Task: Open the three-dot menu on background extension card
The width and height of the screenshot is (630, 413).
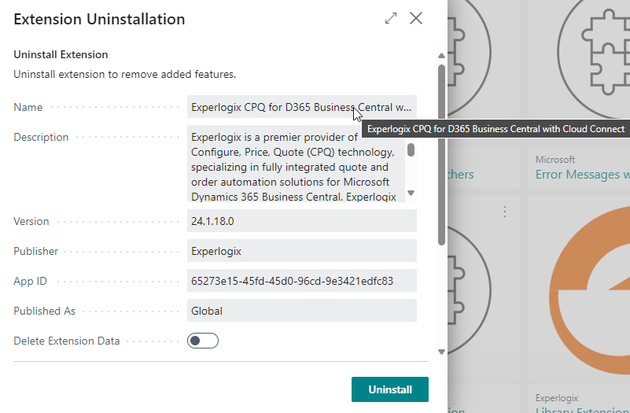Action: (x=505, y=212)
